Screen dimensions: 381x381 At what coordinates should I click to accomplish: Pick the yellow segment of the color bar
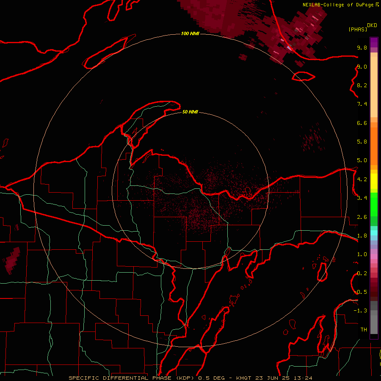tap(374, 181)
